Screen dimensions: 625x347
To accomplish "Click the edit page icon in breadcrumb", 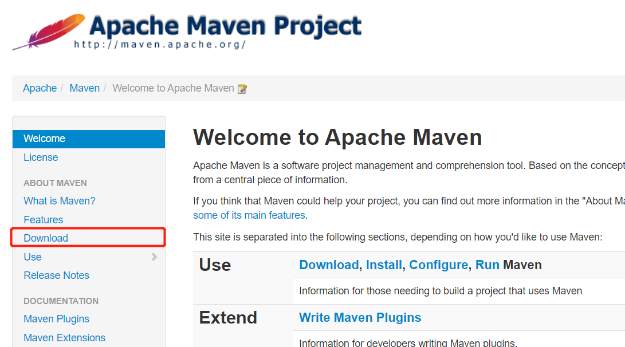I will [242, 89].
